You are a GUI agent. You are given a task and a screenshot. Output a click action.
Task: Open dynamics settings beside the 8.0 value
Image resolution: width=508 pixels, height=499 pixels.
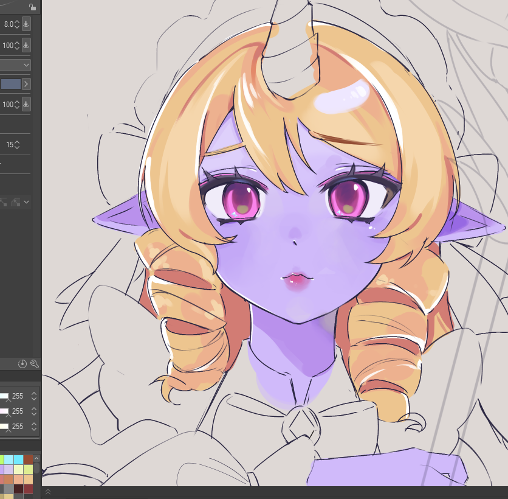pyautogui.click(x=26, y=24)
